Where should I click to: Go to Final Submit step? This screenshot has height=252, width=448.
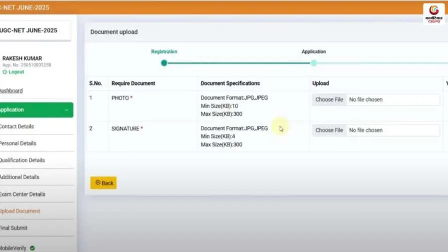[14, 228]
